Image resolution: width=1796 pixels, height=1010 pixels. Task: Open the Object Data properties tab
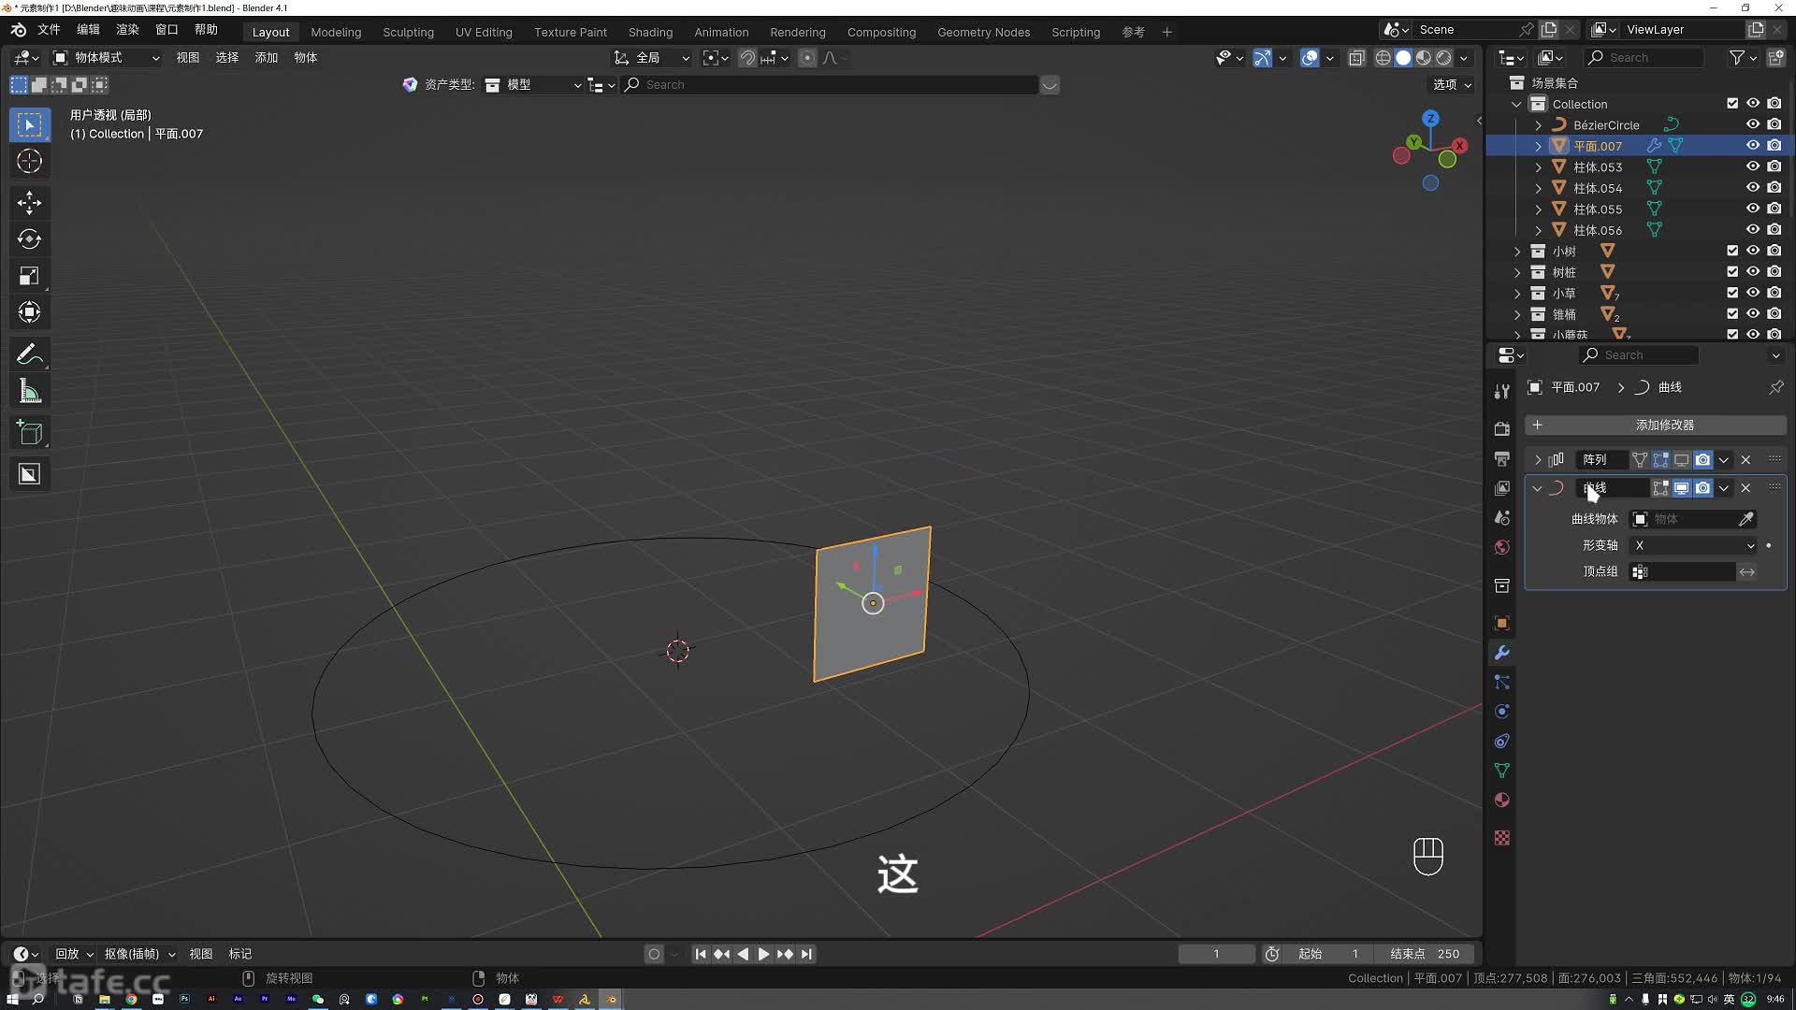pyautogui.click(x=1501, y=771)
